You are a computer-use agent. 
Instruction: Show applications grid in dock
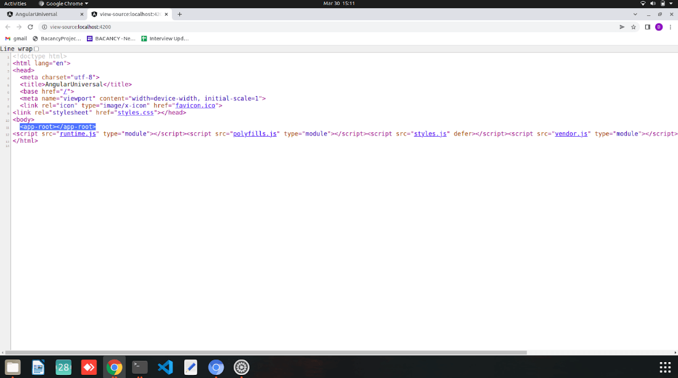point(665,367)
